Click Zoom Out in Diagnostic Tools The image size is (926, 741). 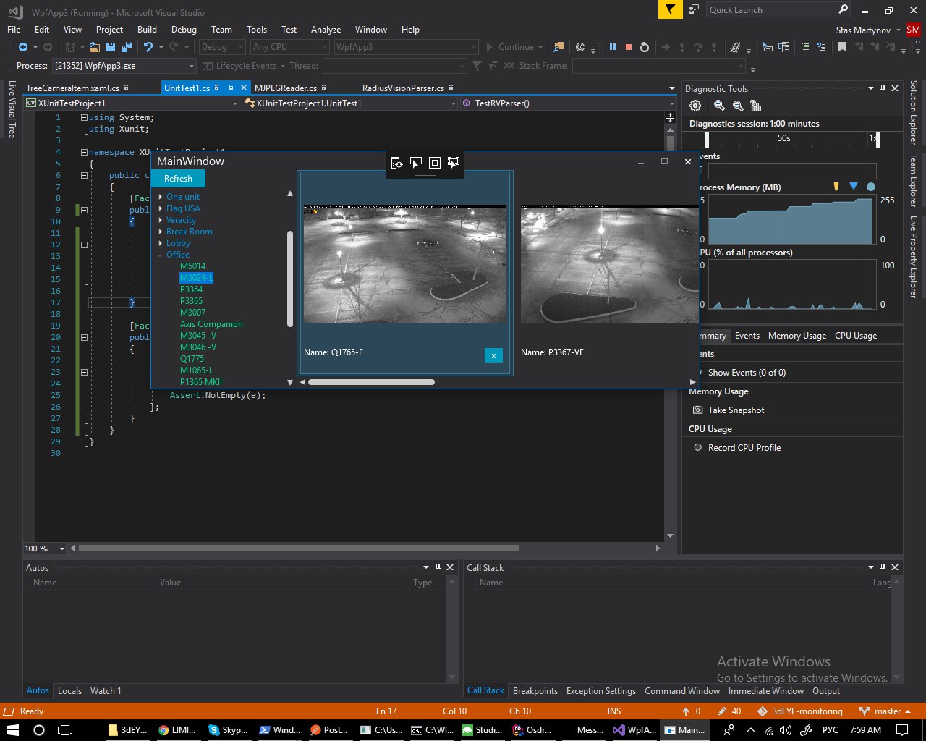[738, 106]
